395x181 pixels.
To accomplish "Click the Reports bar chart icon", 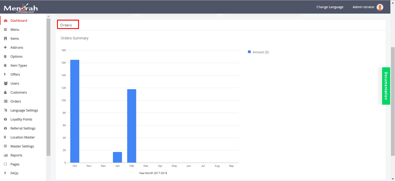I will (5, 155).
